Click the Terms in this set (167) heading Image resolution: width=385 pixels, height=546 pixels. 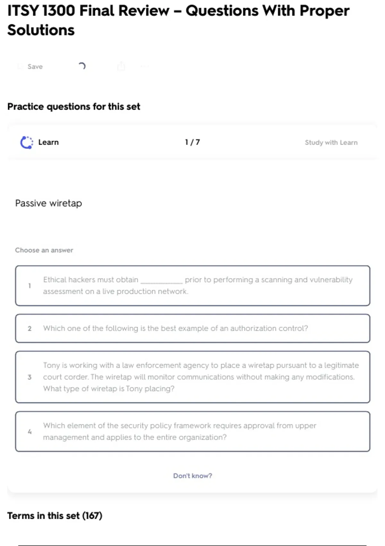[x=55, y=515]
